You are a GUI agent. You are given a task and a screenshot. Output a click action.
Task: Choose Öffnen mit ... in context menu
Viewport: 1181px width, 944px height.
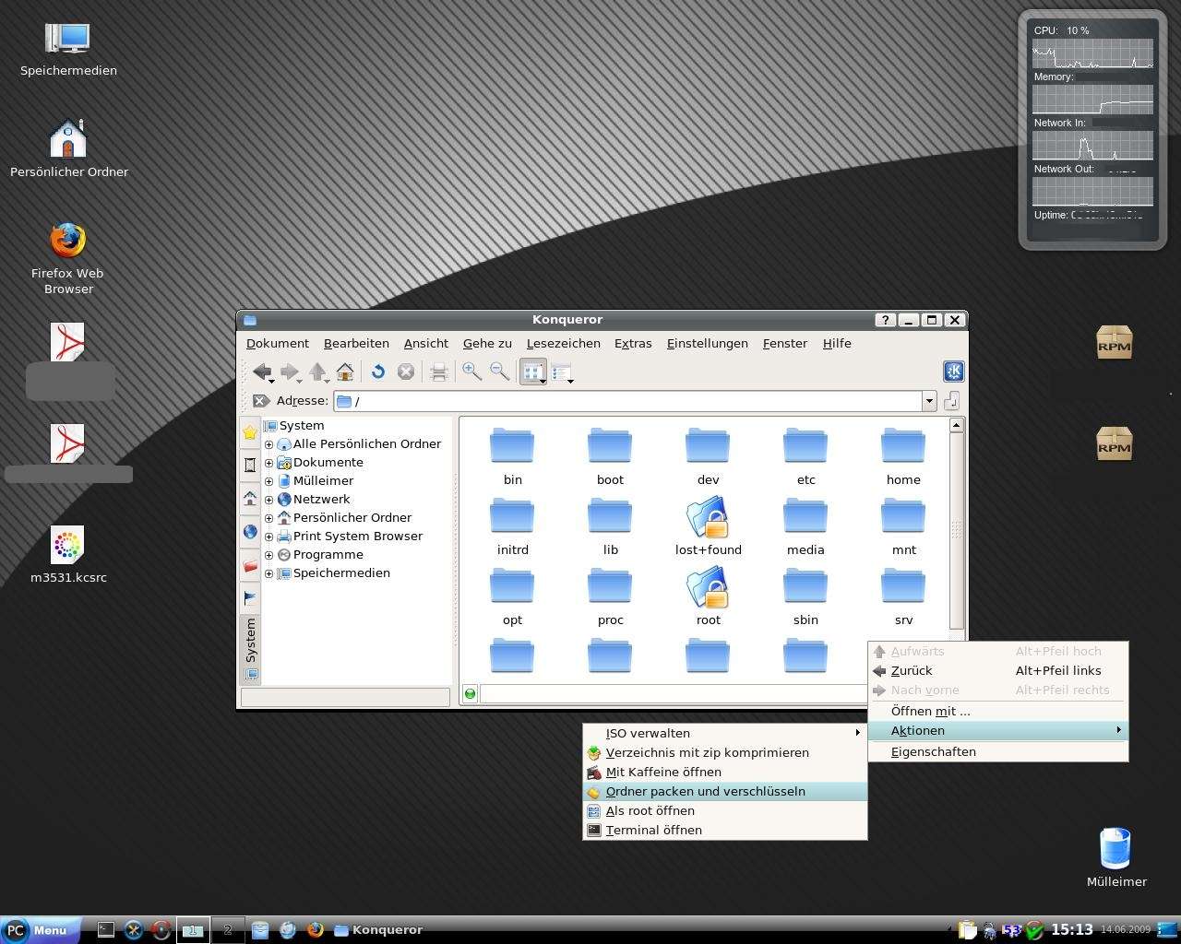coord(998,712)
